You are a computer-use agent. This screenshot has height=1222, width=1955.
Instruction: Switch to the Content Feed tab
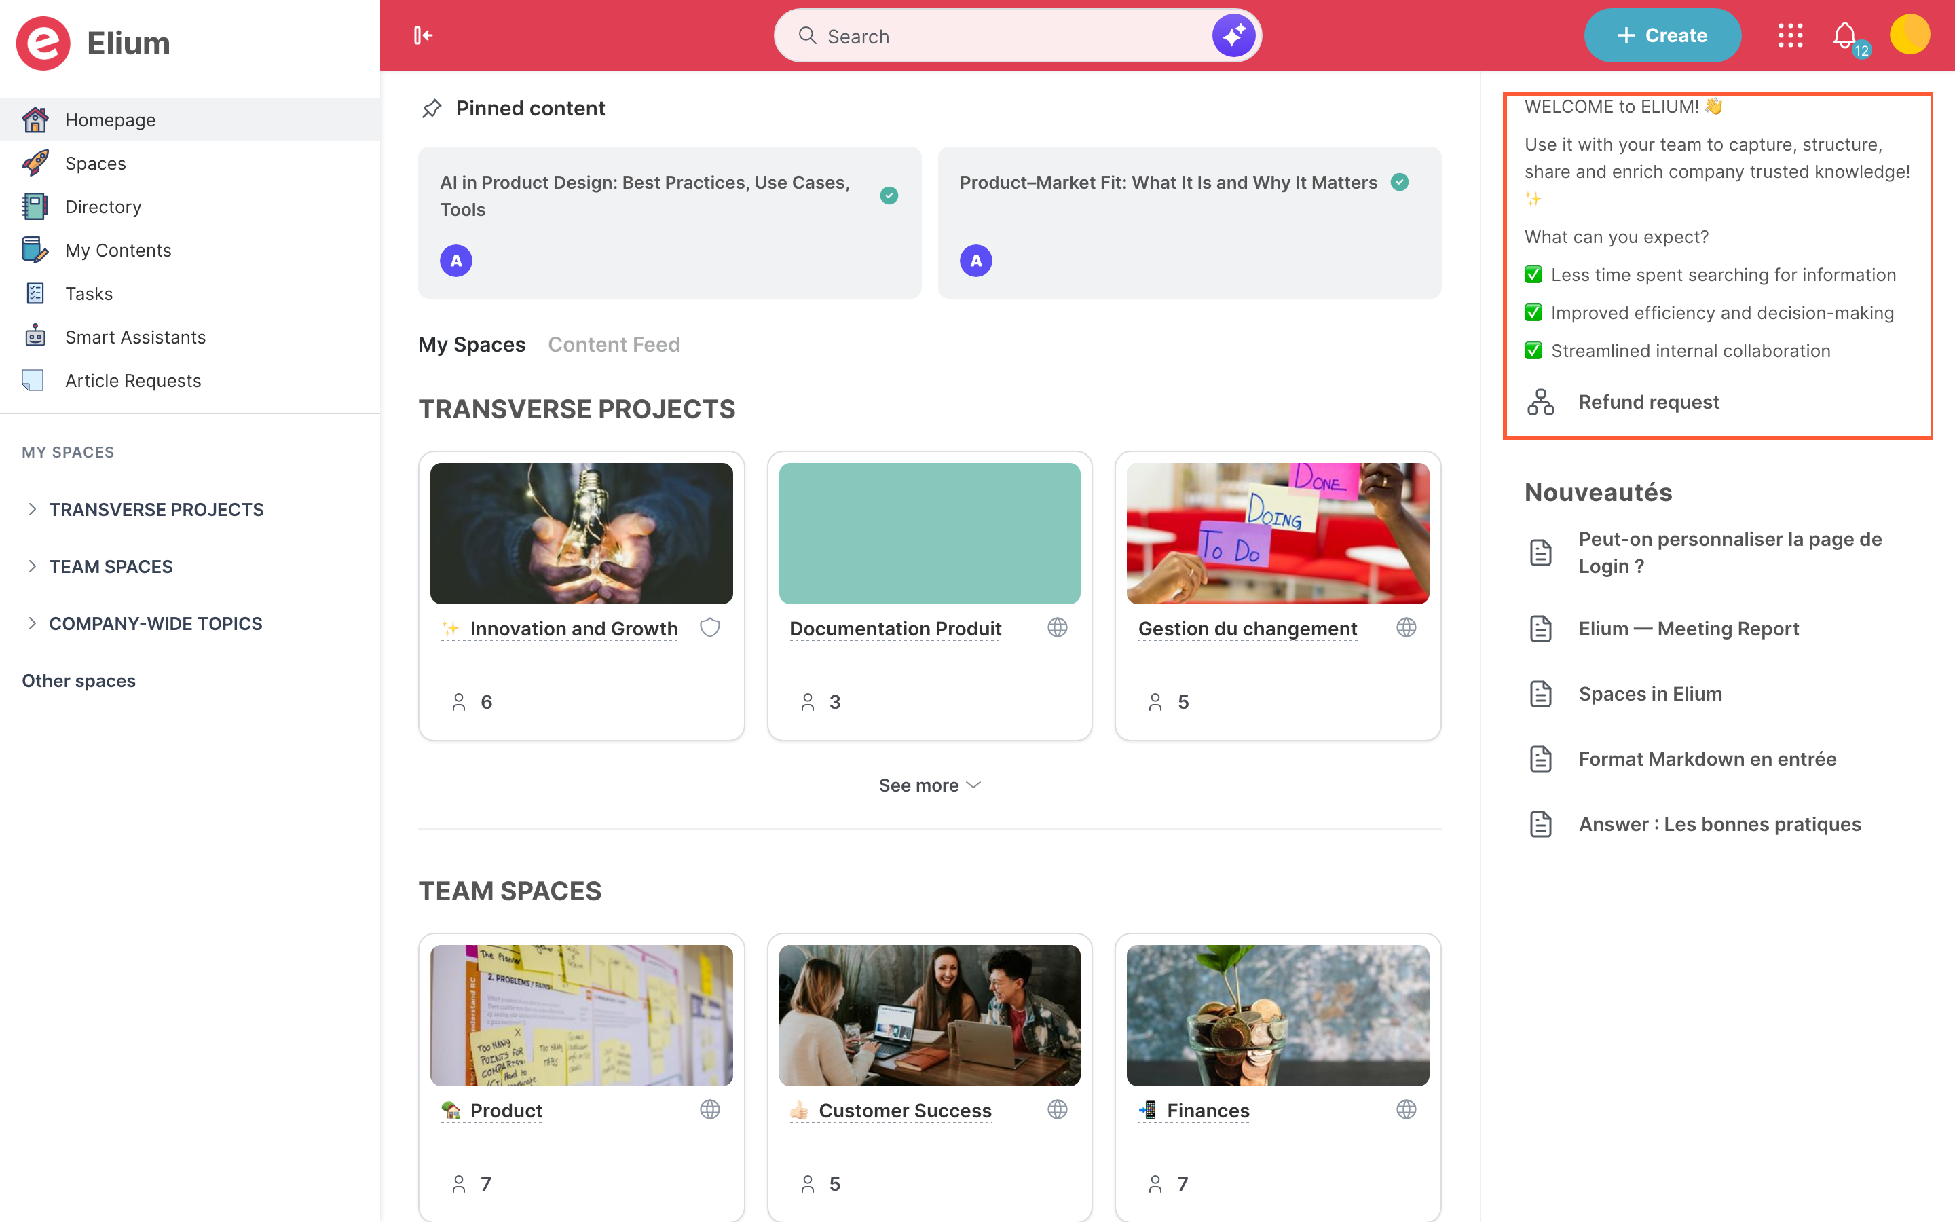point(614,345)
